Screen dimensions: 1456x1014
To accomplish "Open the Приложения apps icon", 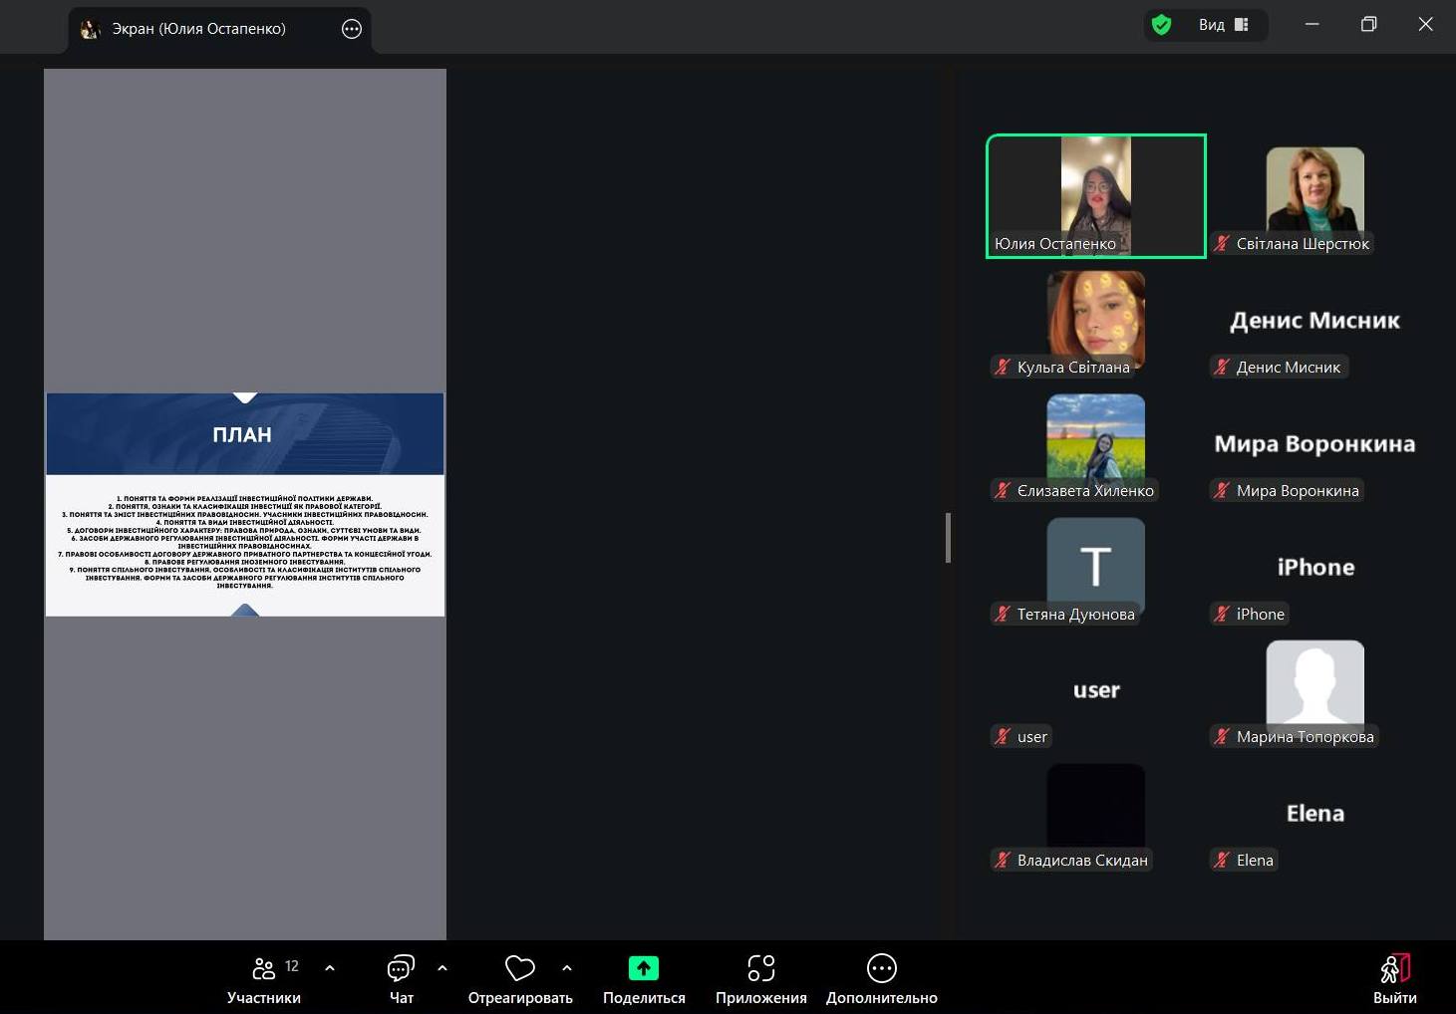I will pos(760,968).
